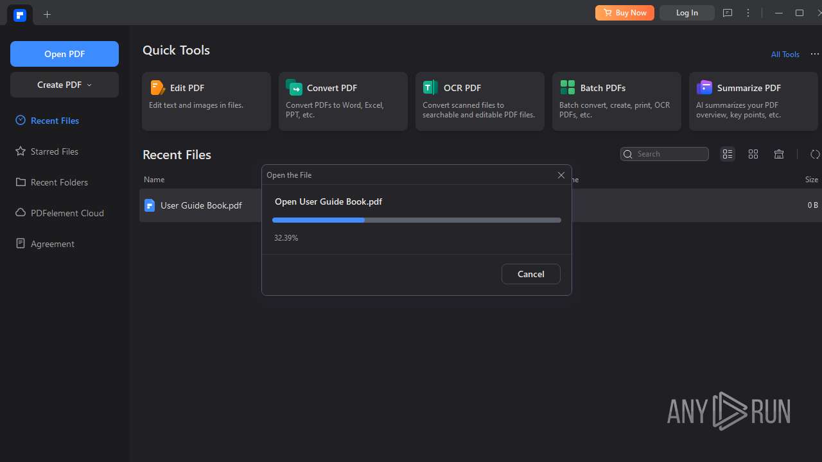The height and width of the screenshot is (462, 822).
Task: Switch to grid view of recent files
Action: (x=753, y=154)
